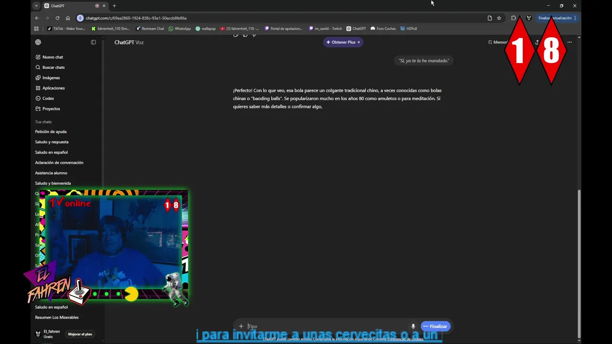Click the assistant reply starting ¡Perfecto!

pyautogui.click(x=338, y=98)
